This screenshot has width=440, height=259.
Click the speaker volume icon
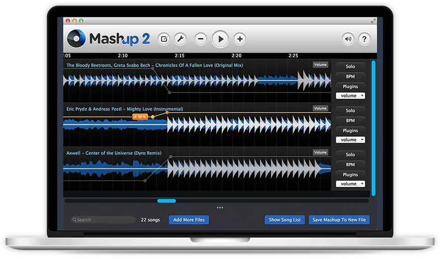point(348,39)
